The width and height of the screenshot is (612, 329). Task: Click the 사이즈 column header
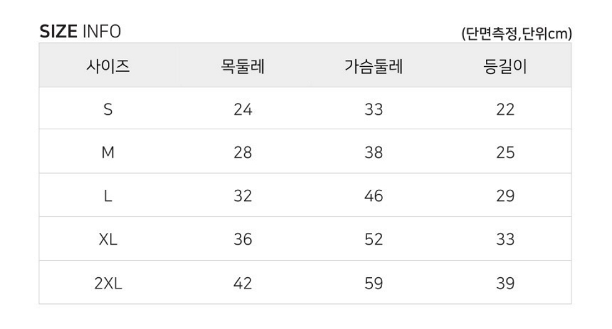coord(107,66)
